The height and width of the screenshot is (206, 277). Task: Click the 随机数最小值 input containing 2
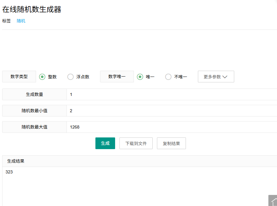pos(171,111)
